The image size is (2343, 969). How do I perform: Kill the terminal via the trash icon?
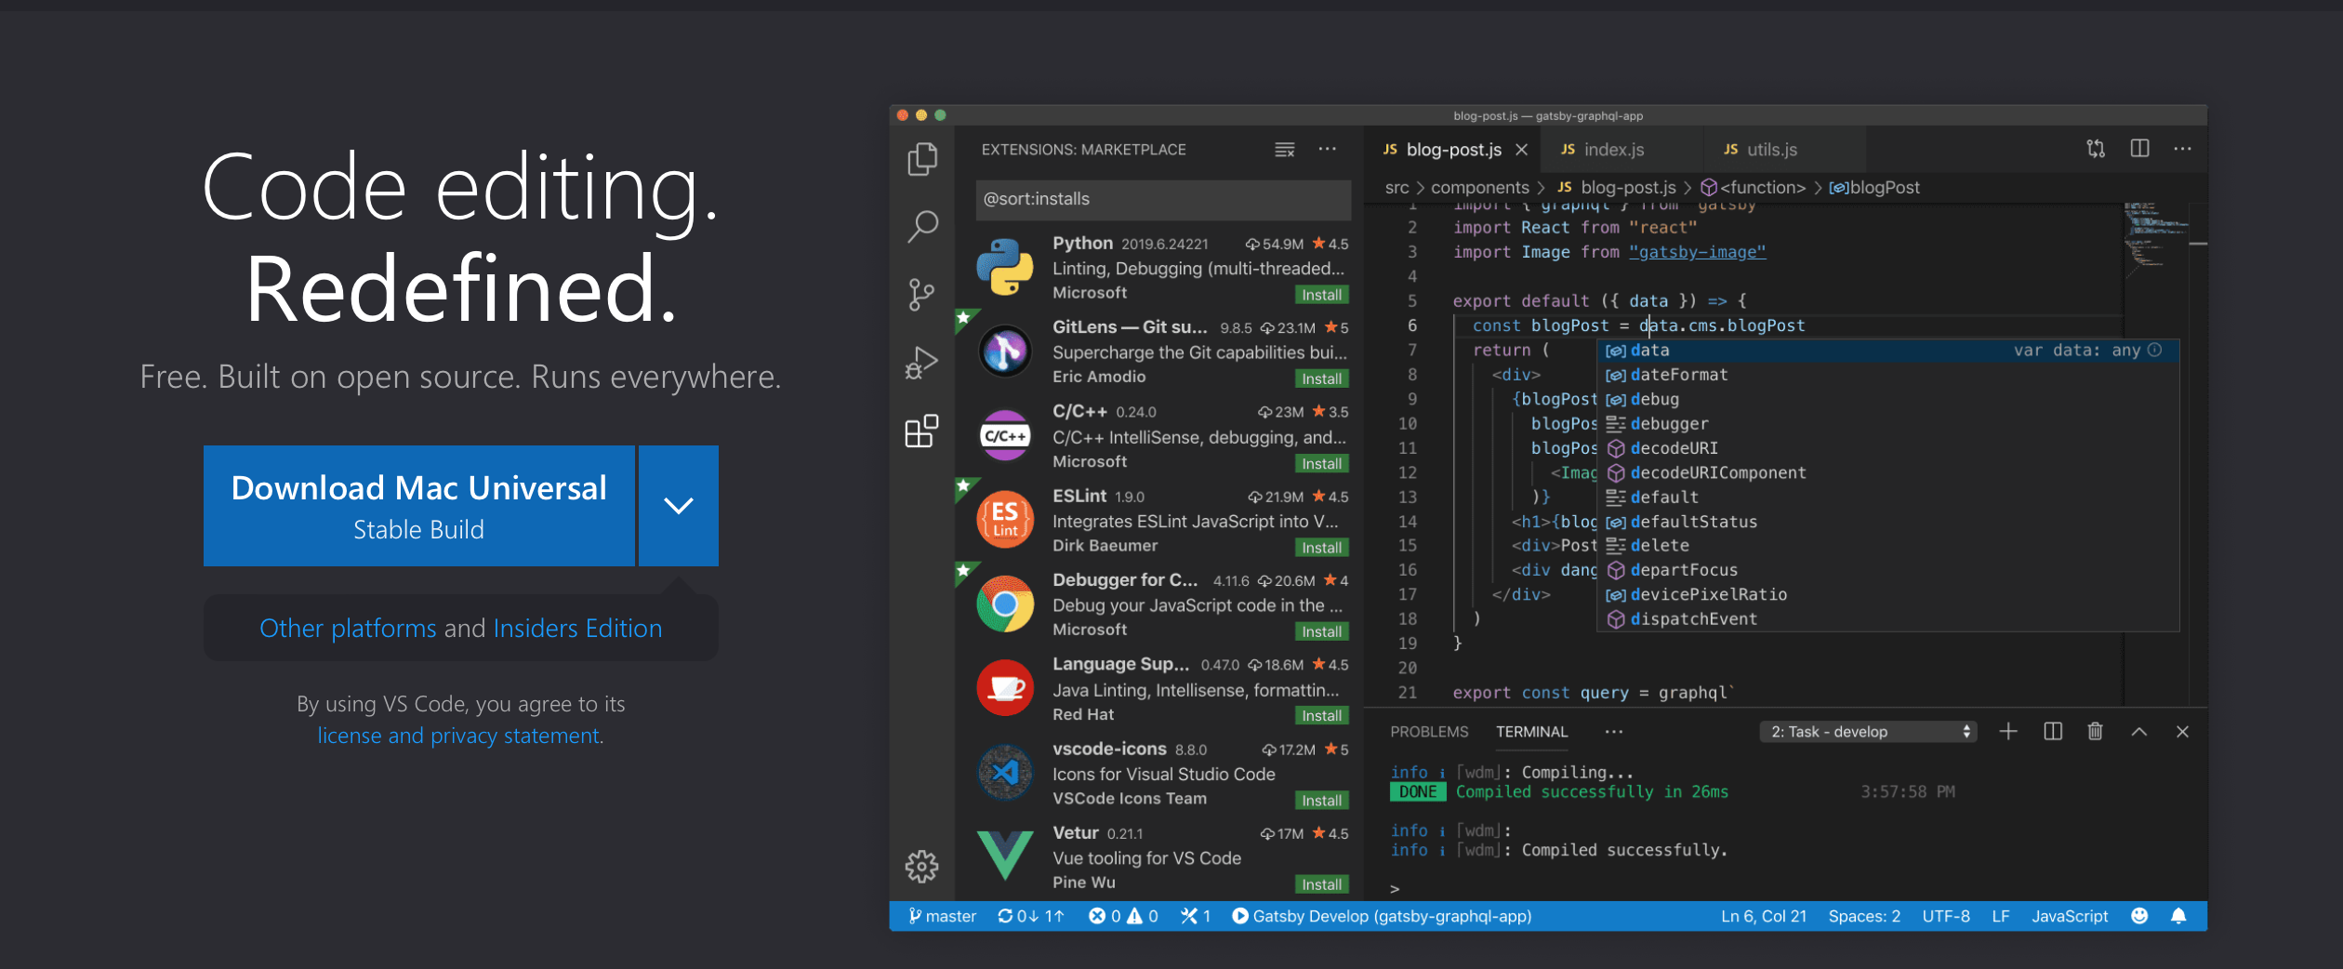[x=2095, y=732]
